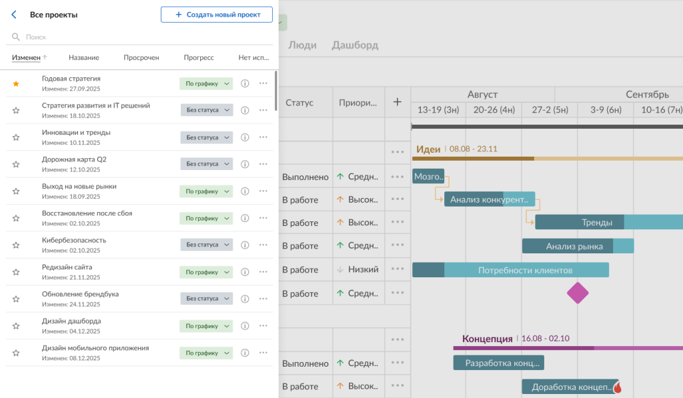Screen dimensions: 683x398
Task: Star the Редизайн сайта project
Action: coord(16,272)
